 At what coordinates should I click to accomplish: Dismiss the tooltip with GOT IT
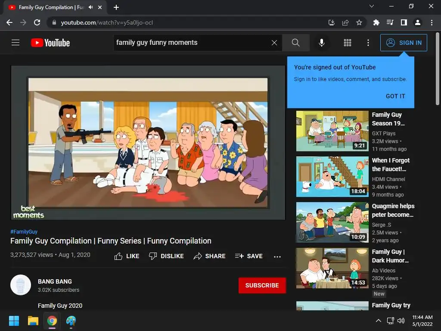tap(395, 96)
